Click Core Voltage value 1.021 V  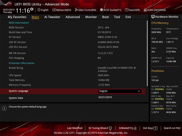point(170,42)
